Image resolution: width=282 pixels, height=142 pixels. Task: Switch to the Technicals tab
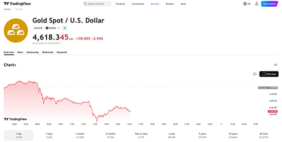click(47, 52)
